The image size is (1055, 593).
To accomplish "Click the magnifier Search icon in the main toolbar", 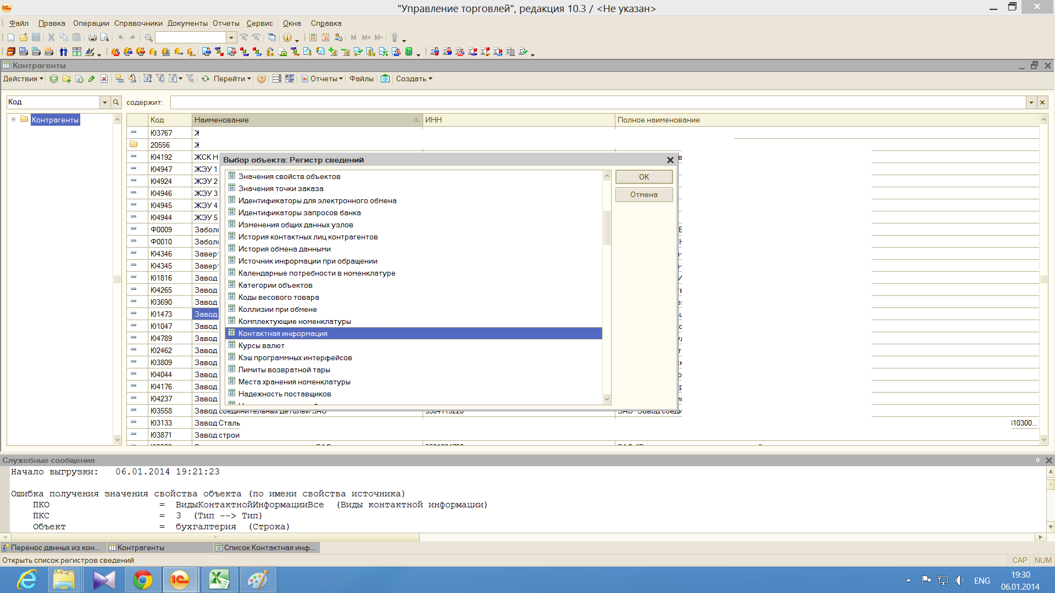I will (x=148, y=37).
